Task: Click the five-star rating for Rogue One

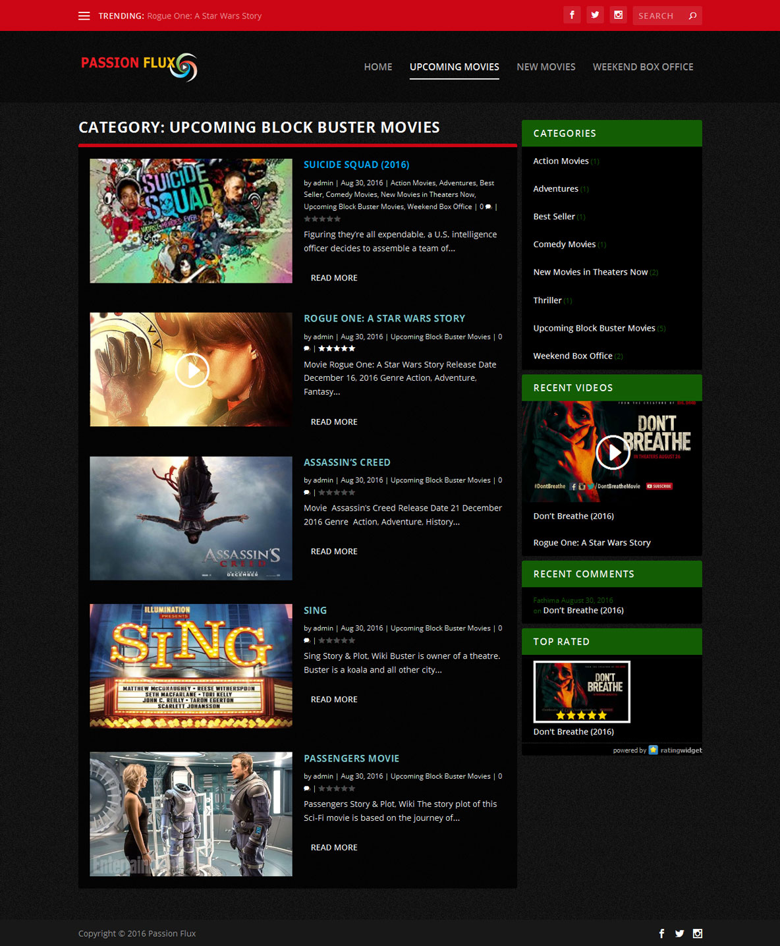Action: [337, 348]
